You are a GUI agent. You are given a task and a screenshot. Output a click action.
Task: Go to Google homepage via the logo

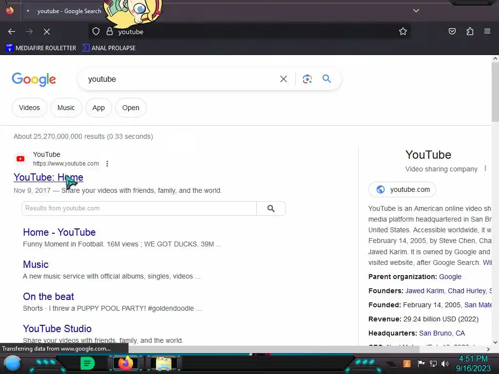34,79
